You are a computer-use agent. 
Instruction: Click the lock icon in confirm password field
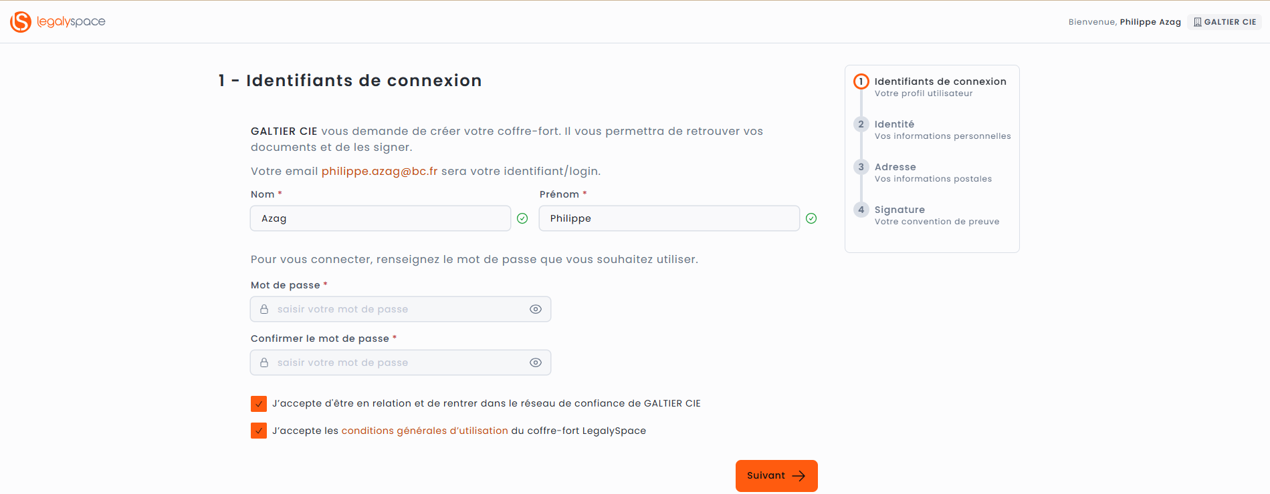[x=264, y=362]
